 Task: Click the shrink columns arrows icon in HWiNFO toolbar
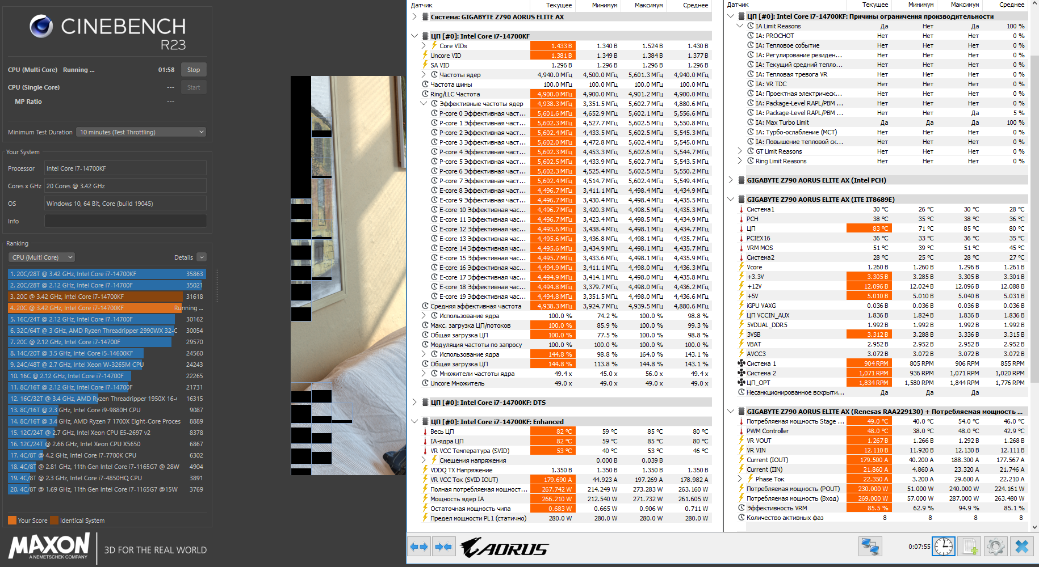point(443,547)
